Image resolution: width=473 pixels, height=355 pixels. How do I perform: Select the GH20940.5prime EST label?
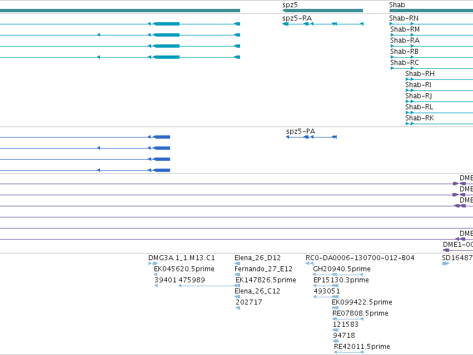click(x=342, y=269)
